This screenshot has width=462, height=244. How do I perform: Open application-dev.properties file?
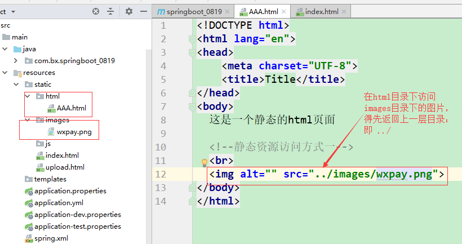point(78,215)
